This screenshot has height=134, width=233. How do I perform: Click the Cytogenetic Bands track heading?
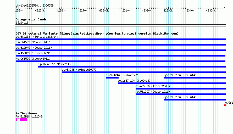coord(31,19)
